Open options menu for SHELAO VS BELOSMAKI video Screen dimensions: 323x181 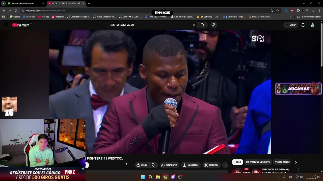tap(299, 170)
